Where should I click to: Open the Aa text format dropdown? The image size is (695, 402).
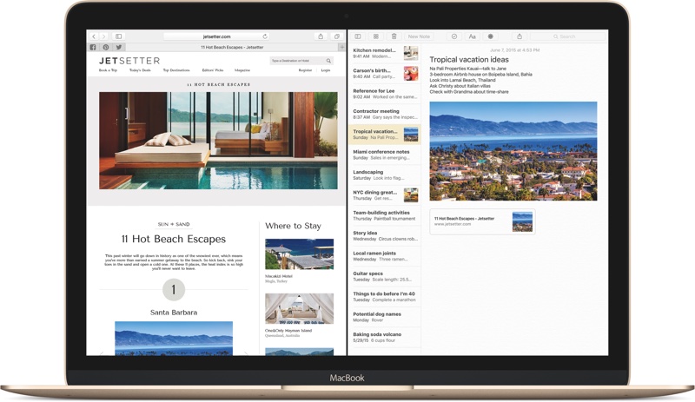coord(472,36)
